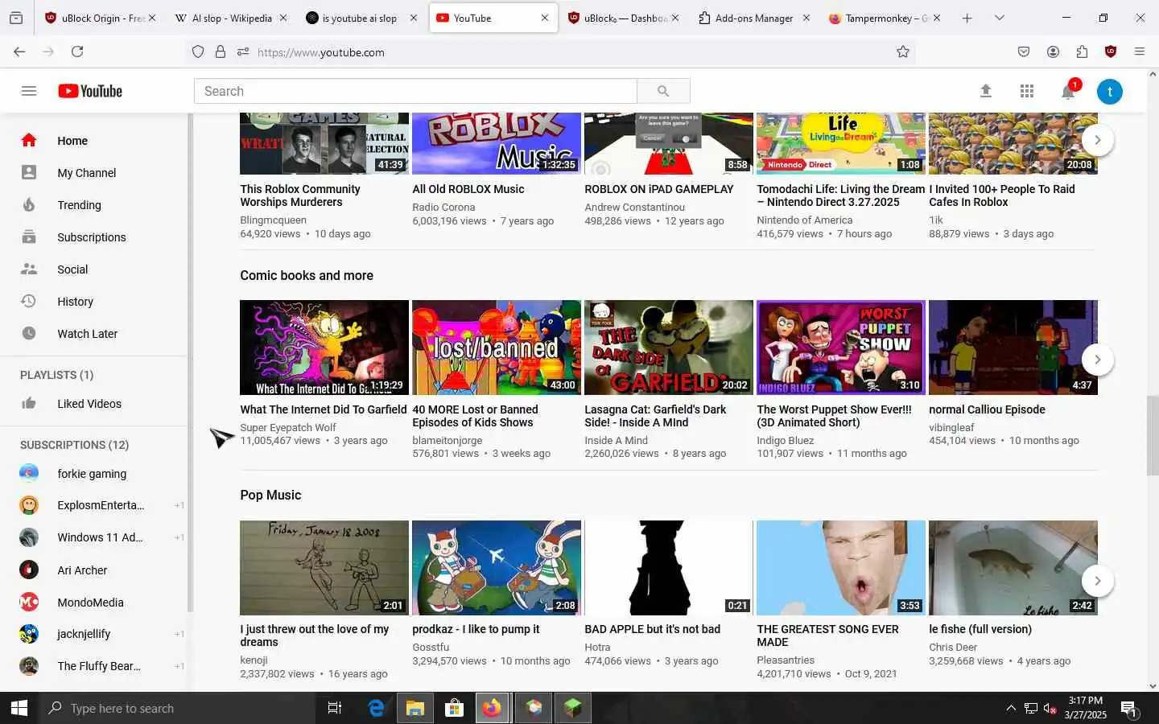This screenshot has height=724, width=1159.
Task: Open the Firefox application menu
Action: 1140,51
